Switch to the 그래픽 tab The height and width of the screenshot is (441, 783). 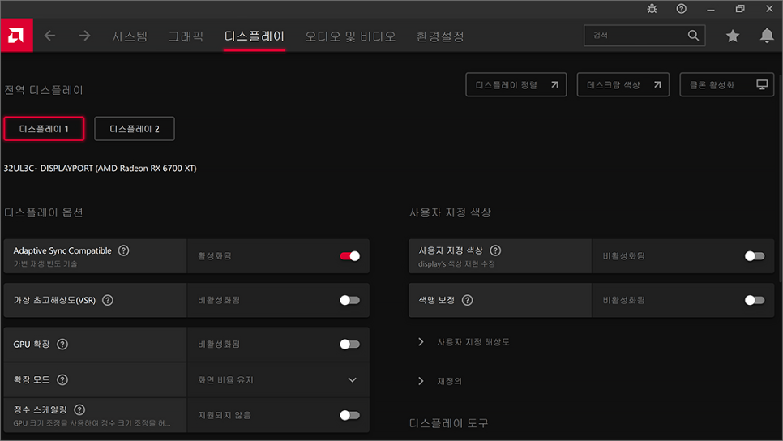coord(186,36)
